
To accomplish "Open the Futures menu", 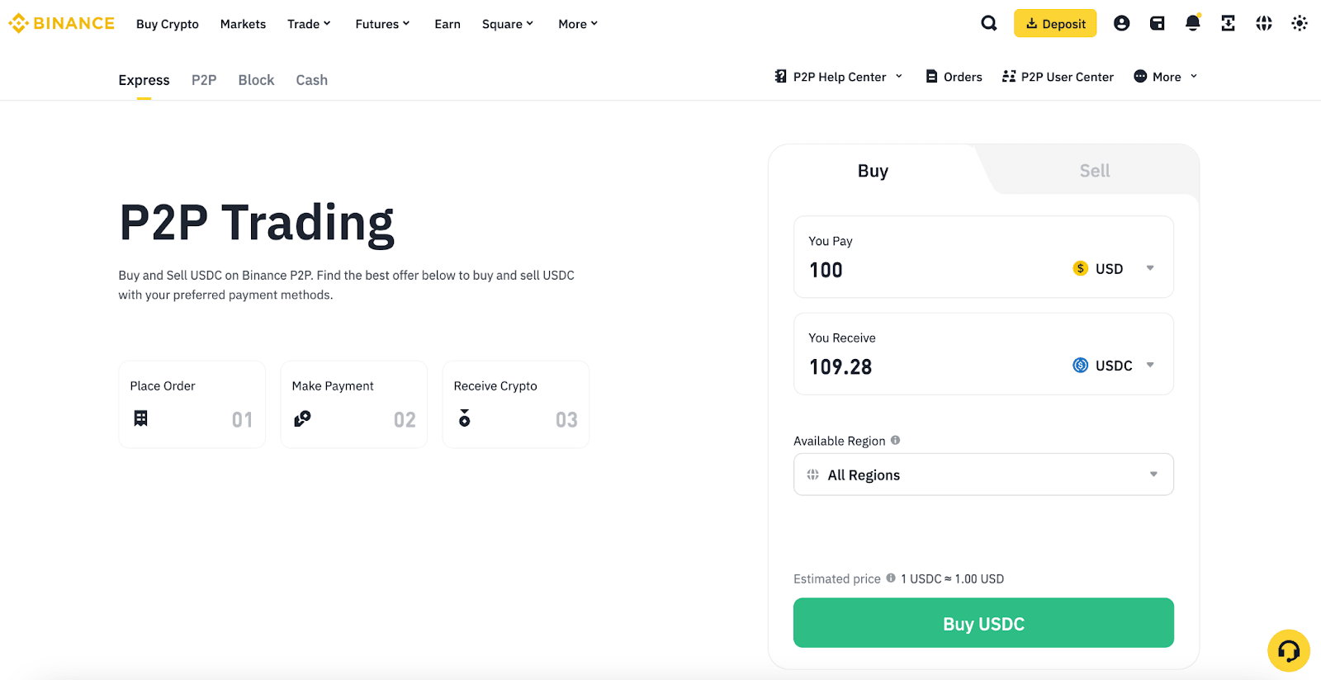I will coord(381,24).
